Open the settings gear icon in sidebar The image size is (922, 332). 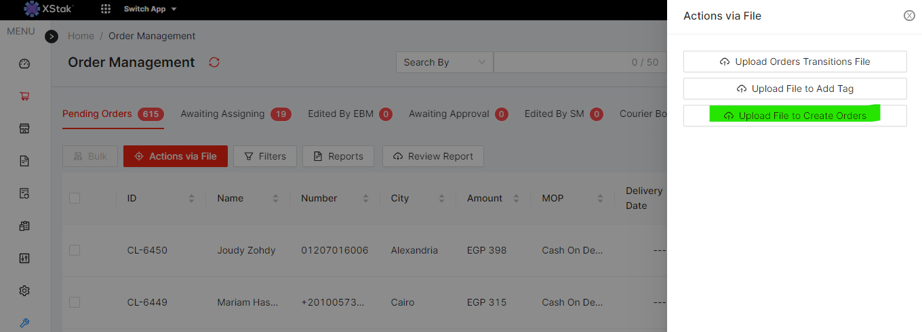(24, 291)
